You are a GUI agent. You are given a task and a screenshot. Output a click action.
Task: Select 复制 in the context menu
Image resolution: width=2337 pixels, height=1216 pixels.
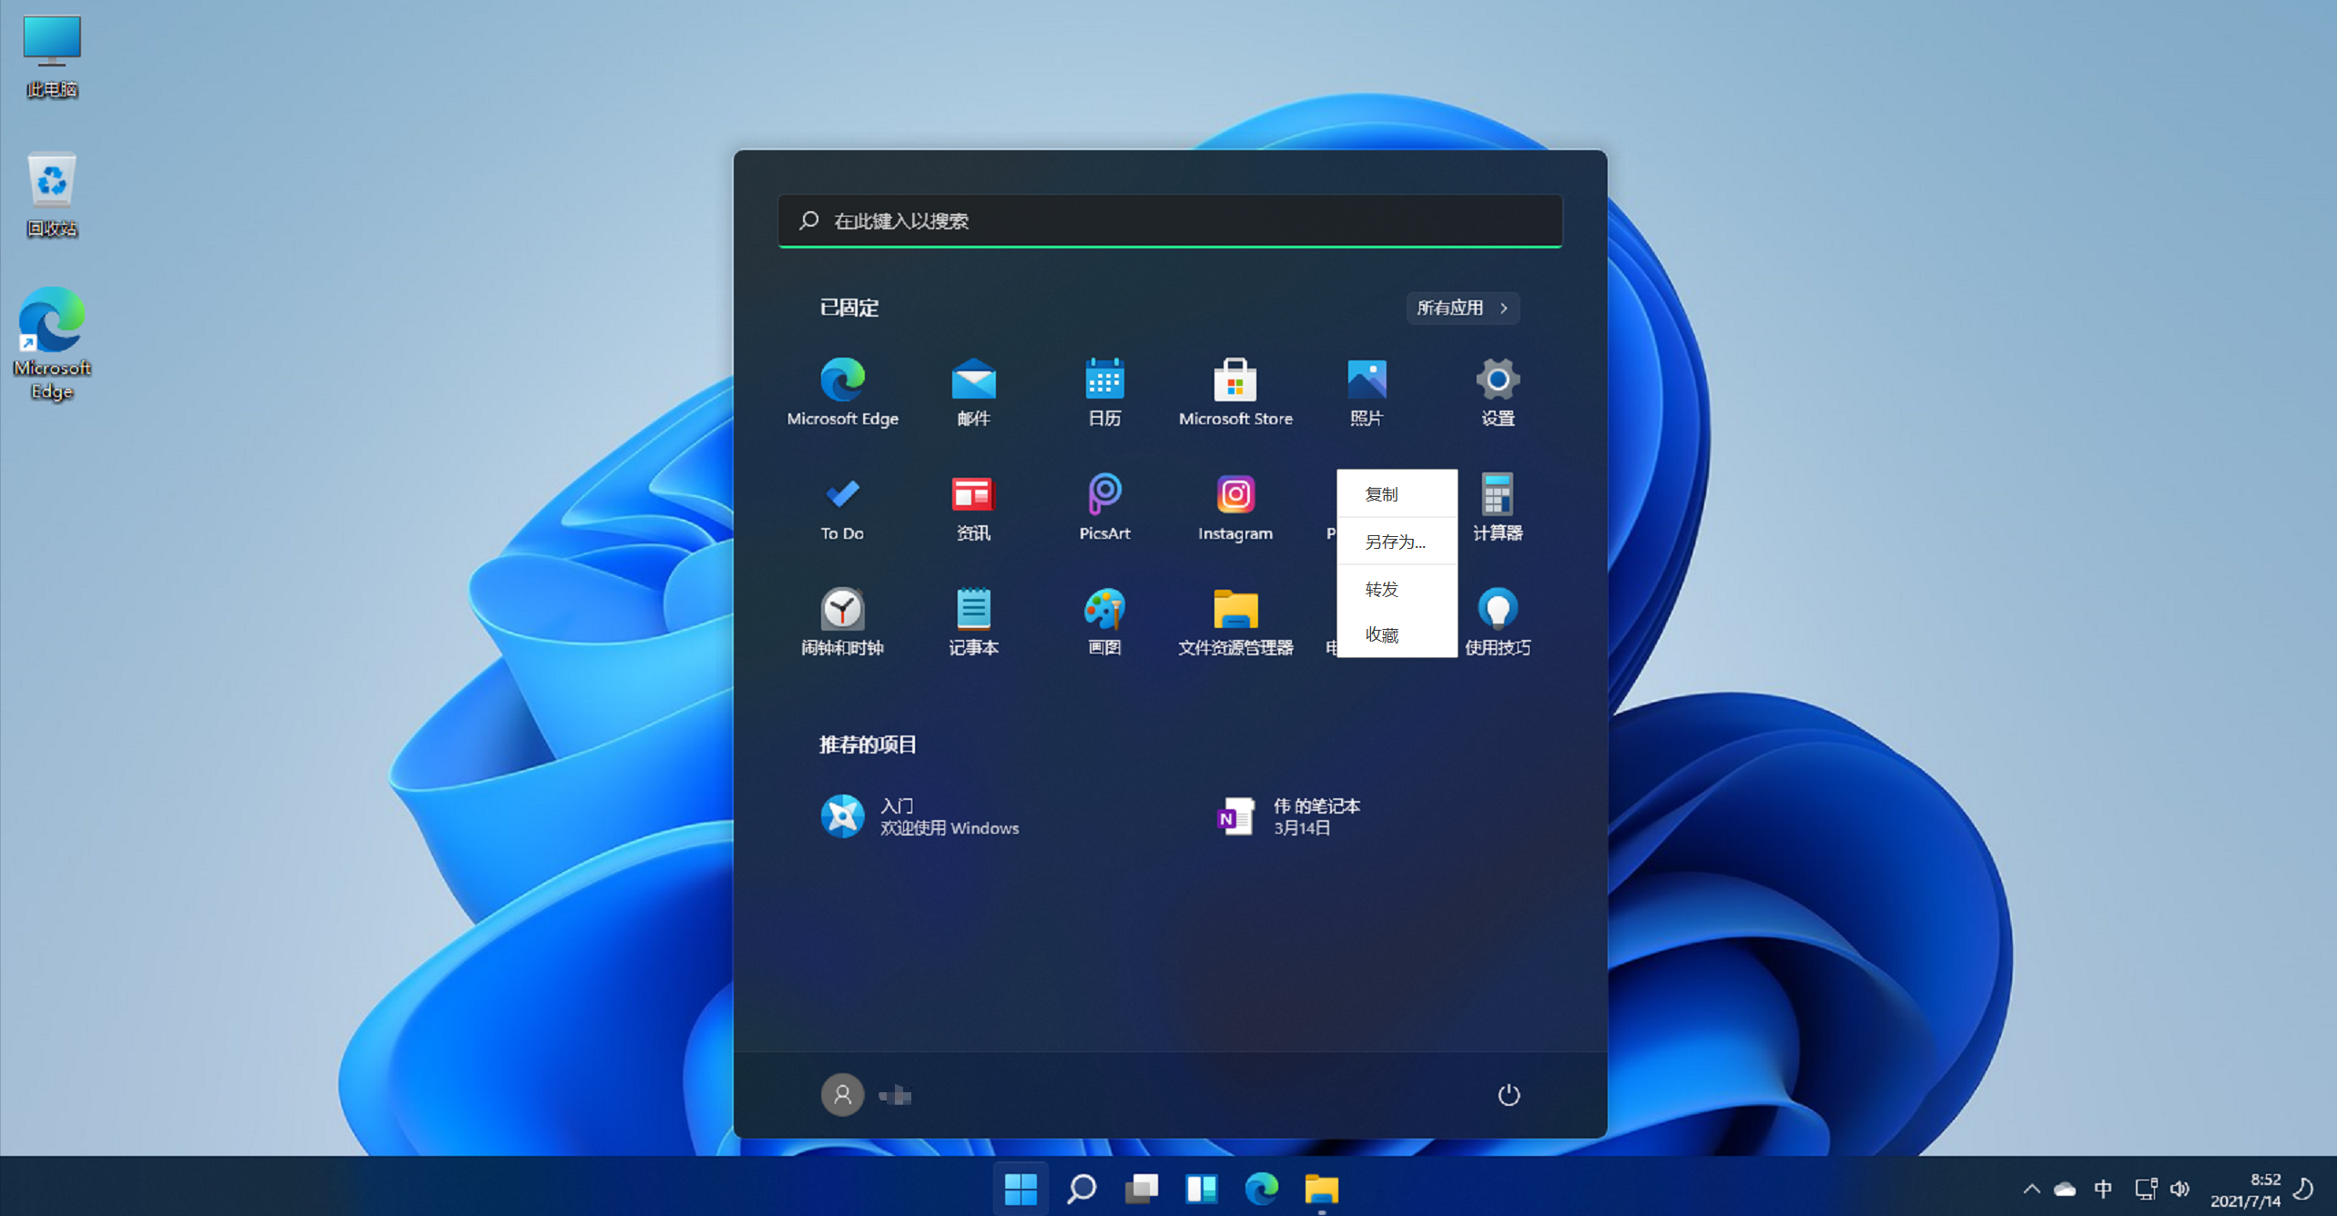click(x=1380, y=493)
